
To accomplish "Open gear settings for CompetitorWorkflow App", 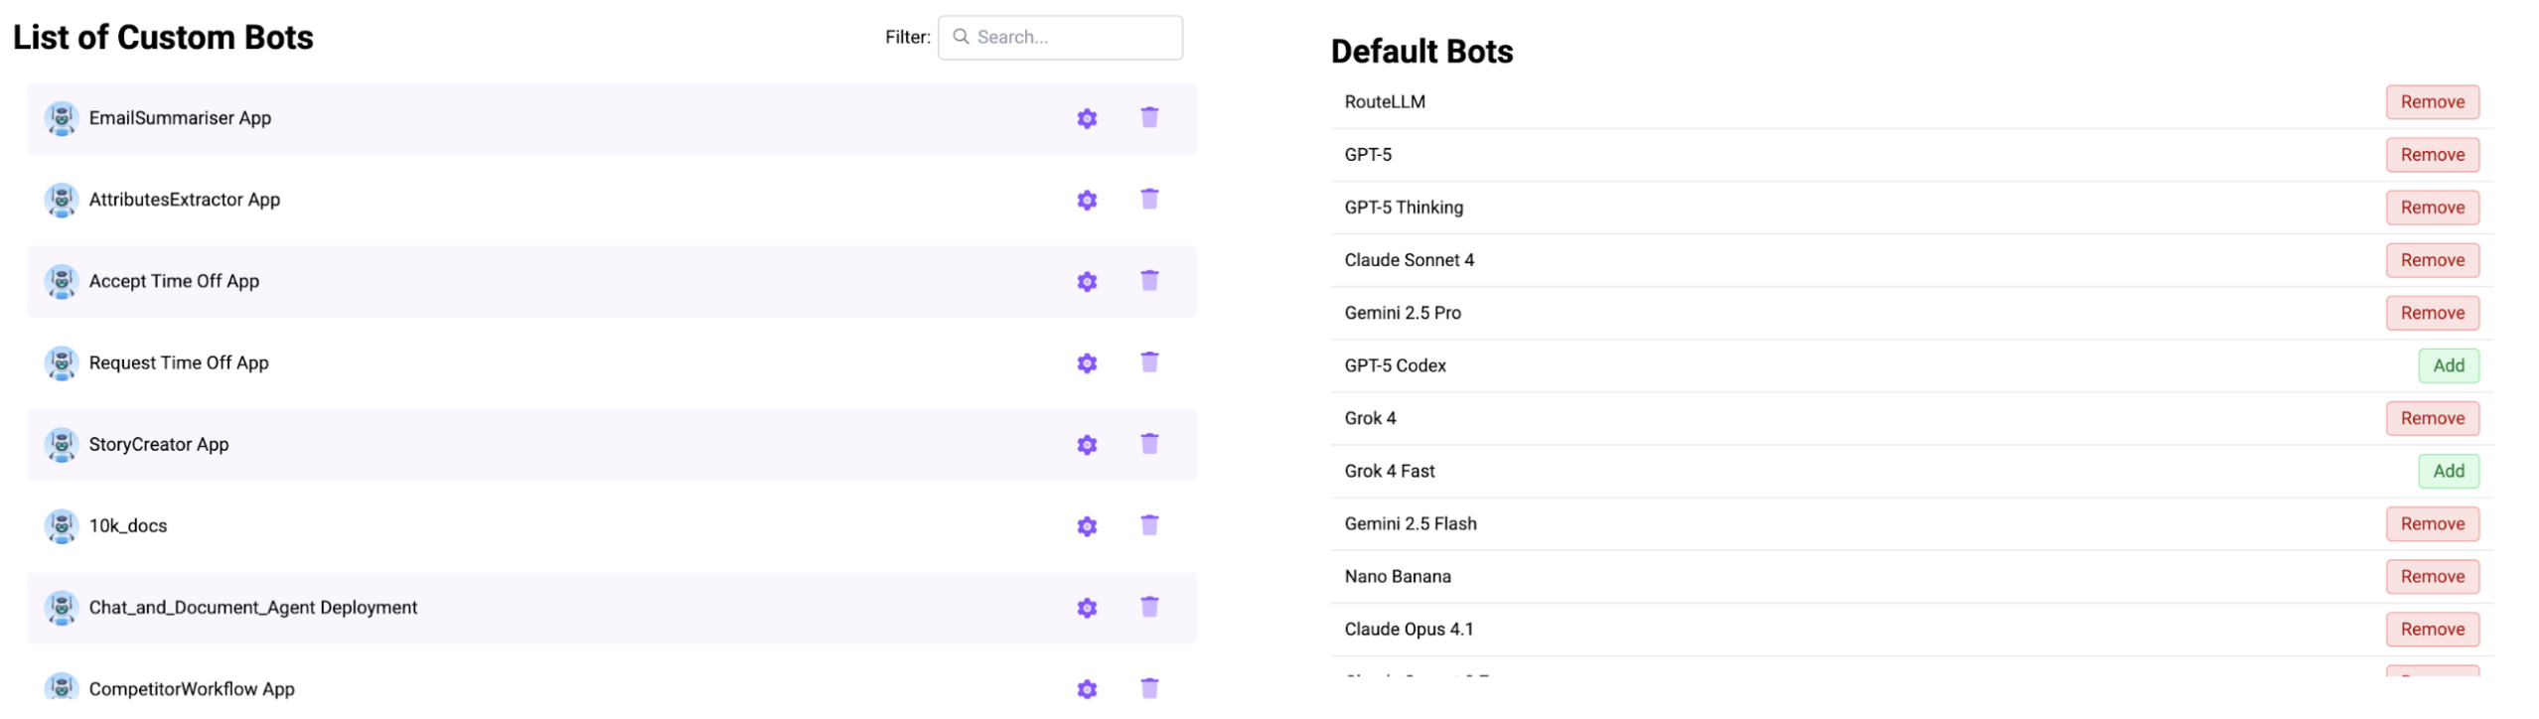I will pos(1087,689).
